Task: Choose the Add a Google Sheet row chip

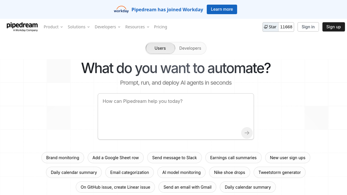Action: pos(116,158)
